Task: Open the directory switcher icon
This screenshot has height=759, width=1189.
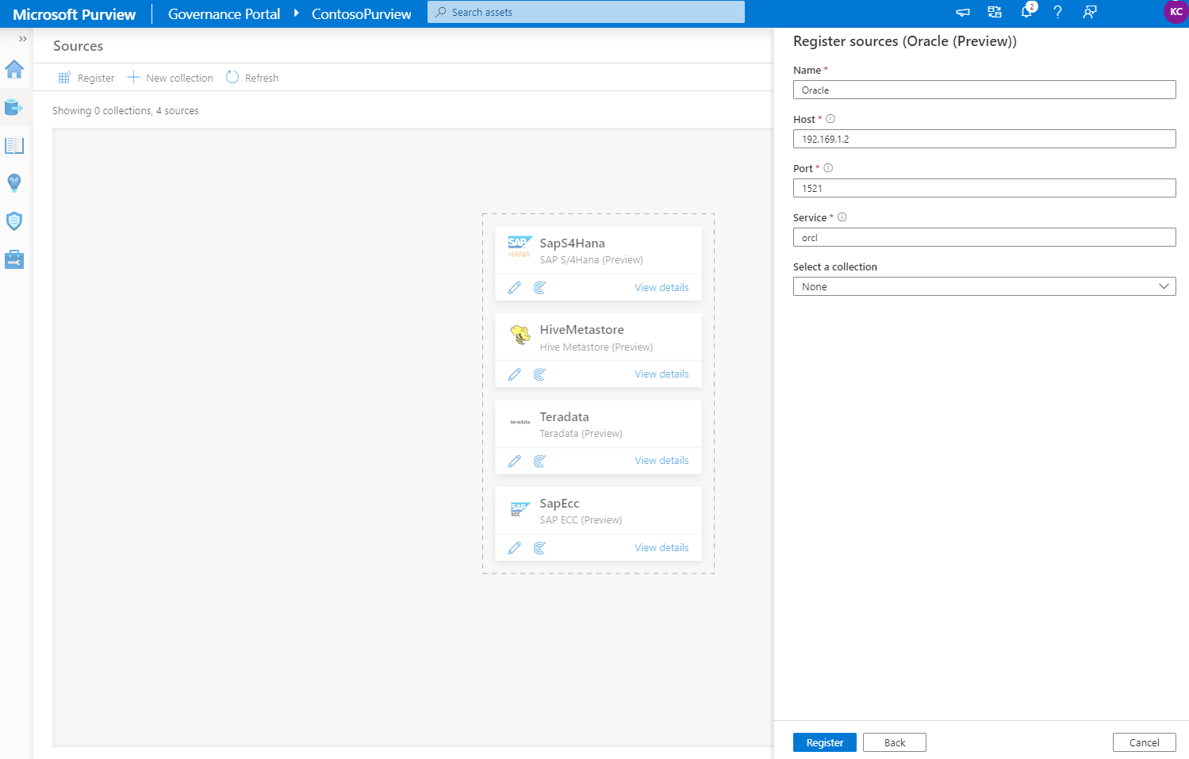Action: point(995,12)
